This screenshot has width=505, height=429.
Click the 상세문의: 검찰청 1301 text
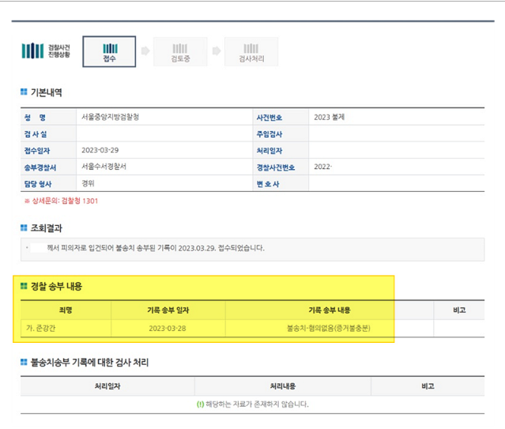click(61, 201)
